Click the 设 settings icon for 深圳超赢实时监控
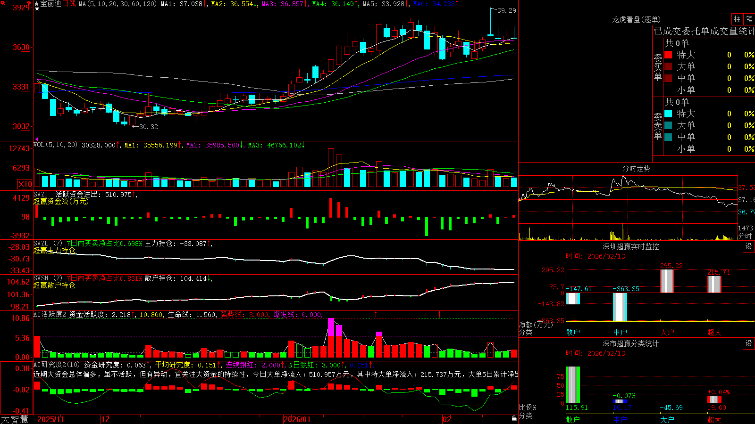Screen dimensions: 755x424 [749, 246]
